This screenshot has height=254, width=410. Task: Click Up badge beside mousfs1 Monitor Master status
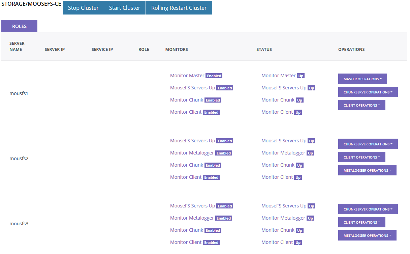[x=301, y=76]
